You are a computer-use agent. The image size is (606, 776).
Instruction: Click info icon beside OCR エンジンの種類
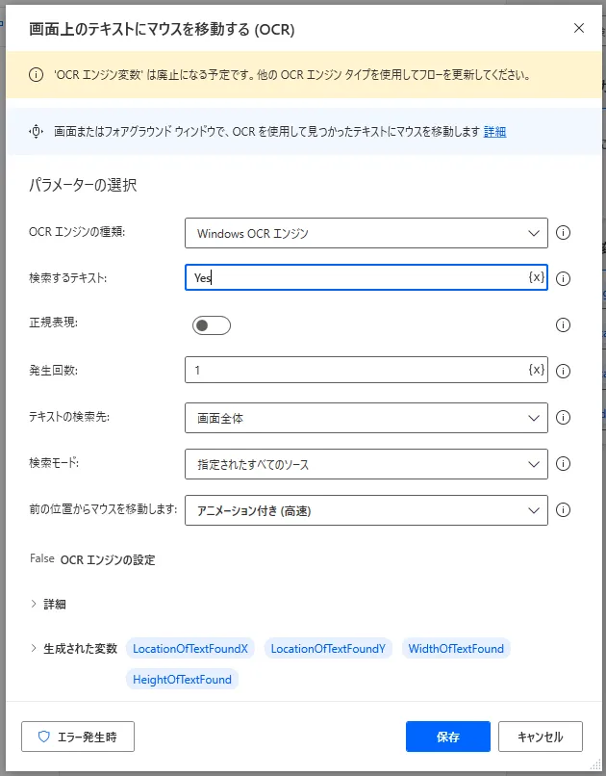(563, 233)
